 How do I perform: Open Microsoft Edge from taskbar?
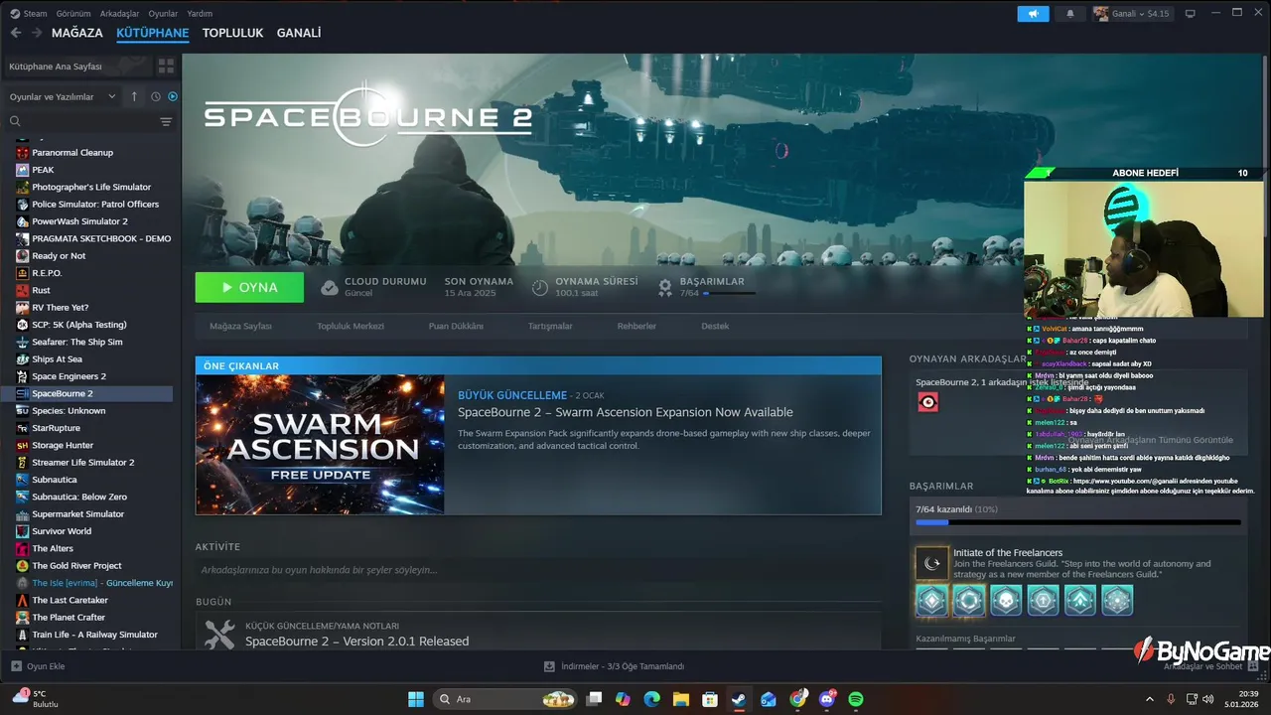pos(651,699)
